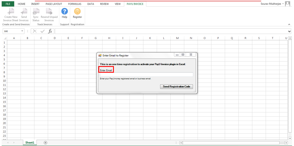Image resolution: width=294 pixels, height=146 pixels.
Task: Switch to the HOME tab
Action: click(x=21, y=4)
